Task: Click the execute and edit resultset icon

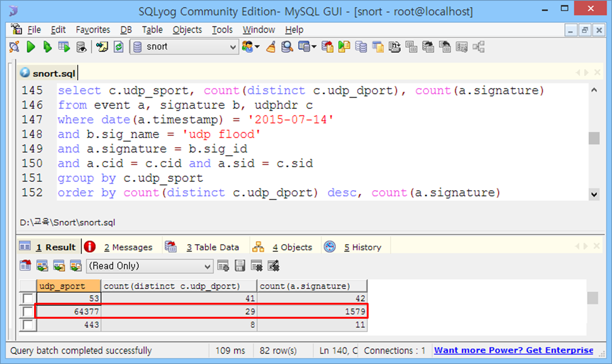Action: [64, 47]
